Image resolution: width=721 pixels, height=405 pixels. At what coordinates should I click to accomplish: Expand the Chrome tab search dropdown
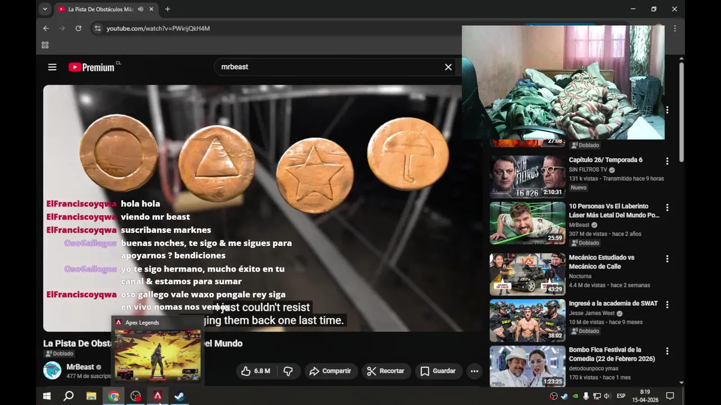point(45,9)
